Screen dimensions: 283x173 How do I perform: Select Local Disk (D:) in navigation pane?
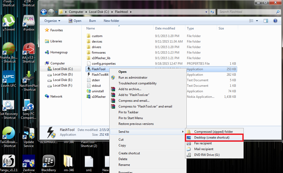[60, 74]
